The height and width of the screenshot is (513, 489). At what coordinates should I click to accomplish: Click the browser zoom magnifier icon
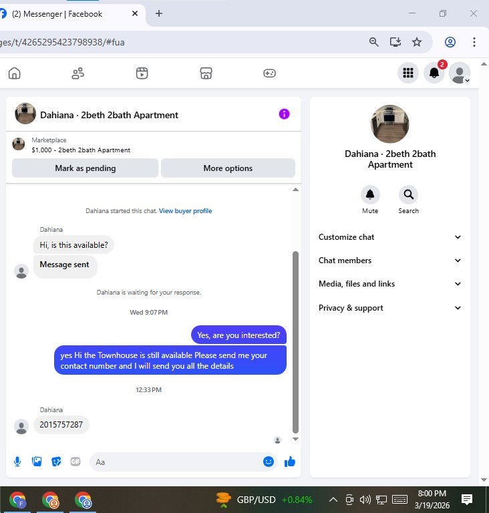coord(374,42)
